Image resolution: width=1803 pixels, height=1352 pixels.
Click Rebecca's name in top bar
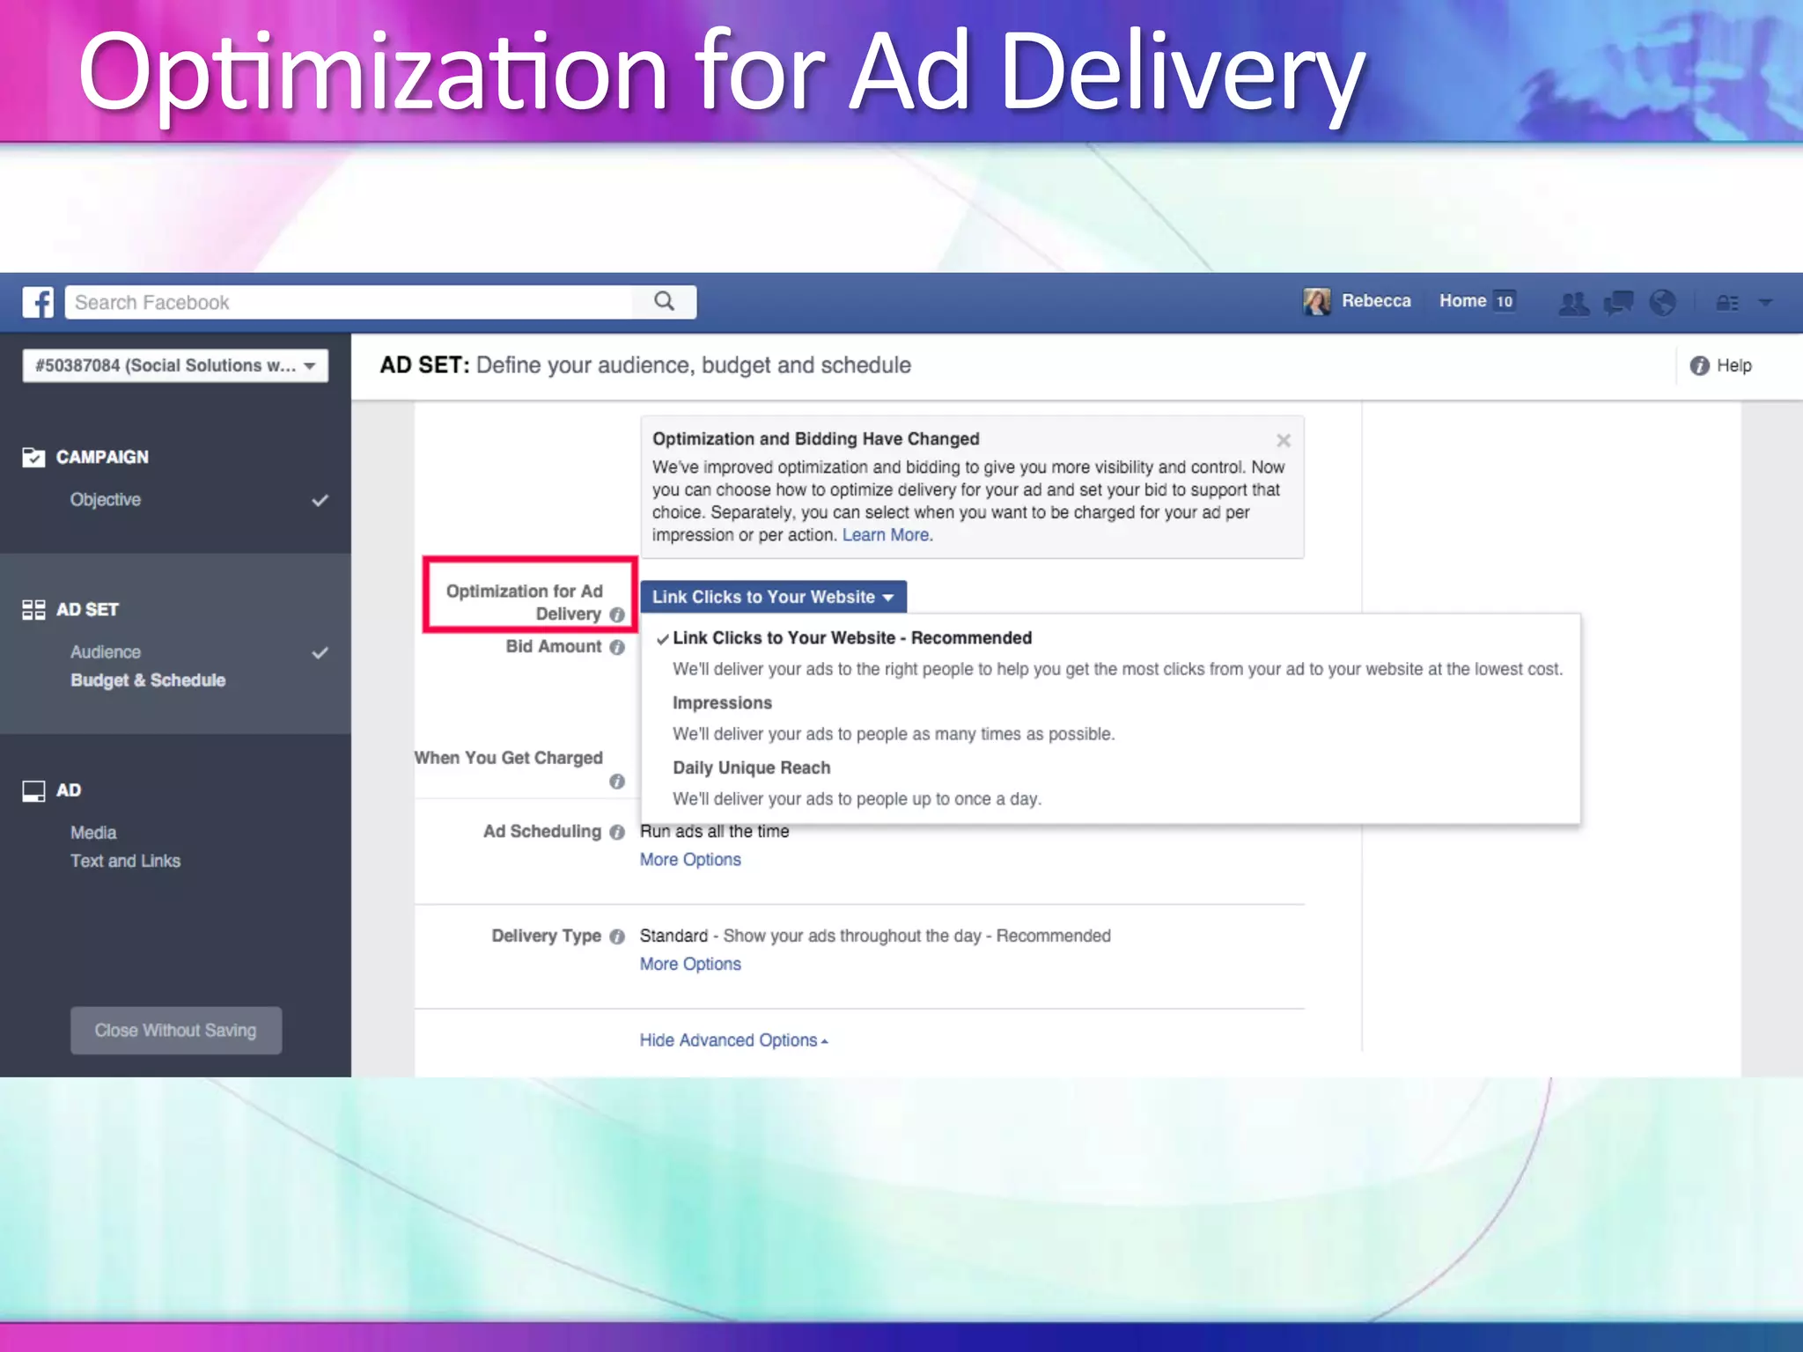pos(1376,301)
